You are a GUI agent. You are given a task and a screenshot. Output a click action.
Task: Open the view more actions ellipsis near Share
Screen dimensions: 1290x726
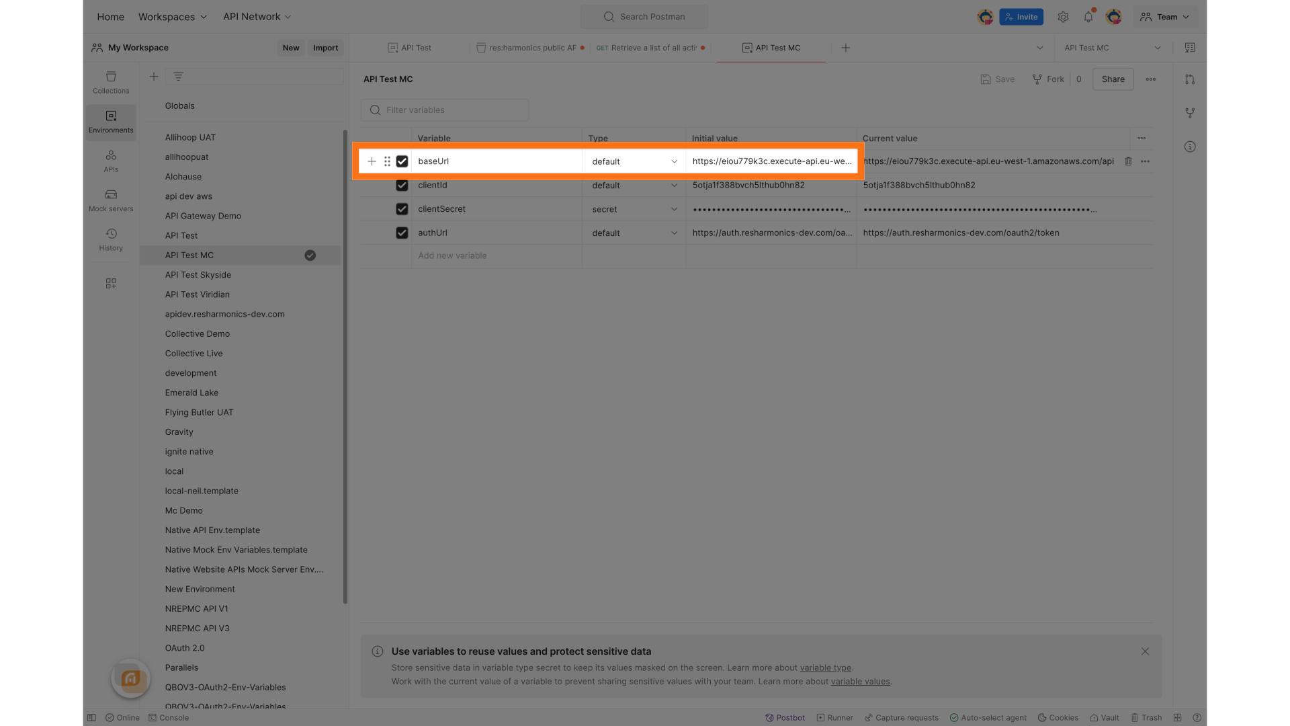1151,79
